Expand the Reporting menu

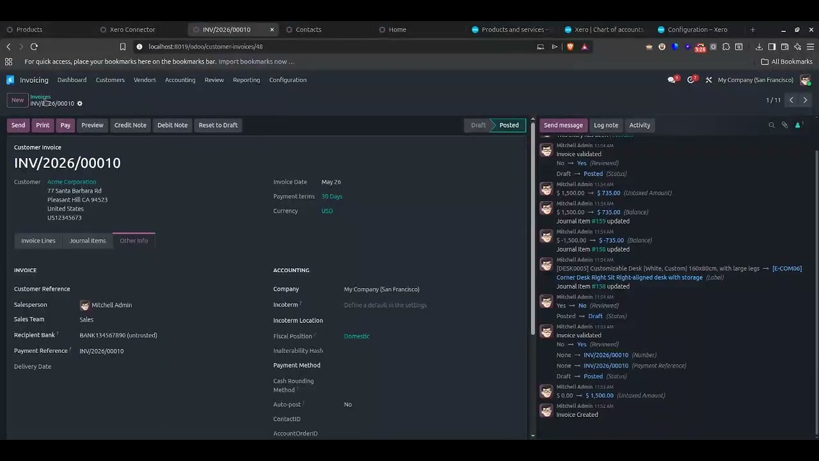246,80
